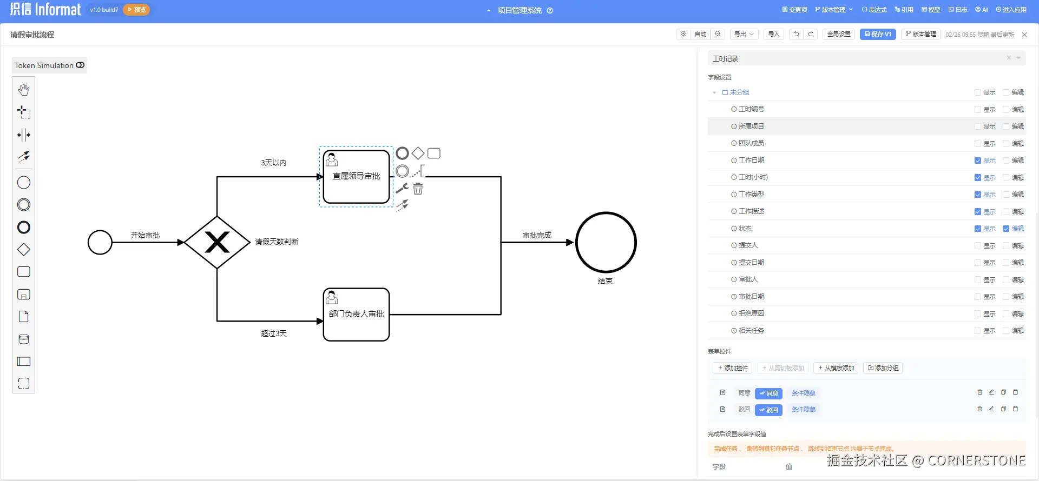Uncheck 显示 for 工作描述 field
The width and height of the screenshot is (1039, 481).
point(977,212)
